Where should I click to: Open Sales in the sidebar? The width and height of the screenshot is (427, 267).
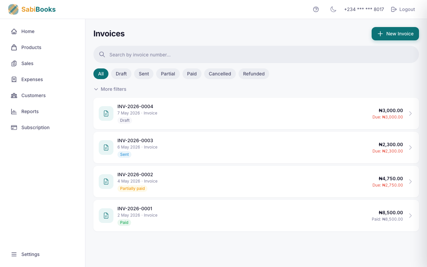[43, 63]
